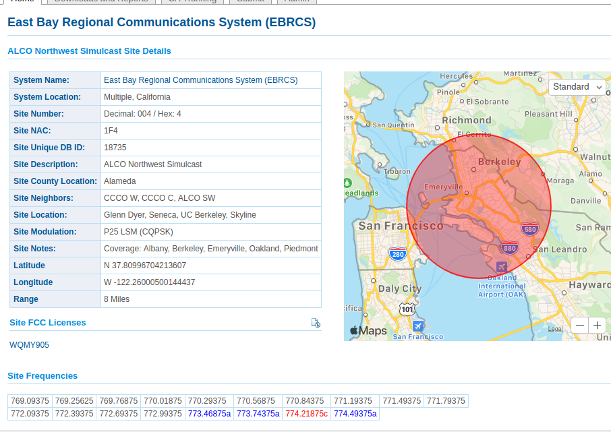Viewport: 611px width, 434px height.
Task: Select frequency 771.19375 cell
Action: (x=355, y=401)
